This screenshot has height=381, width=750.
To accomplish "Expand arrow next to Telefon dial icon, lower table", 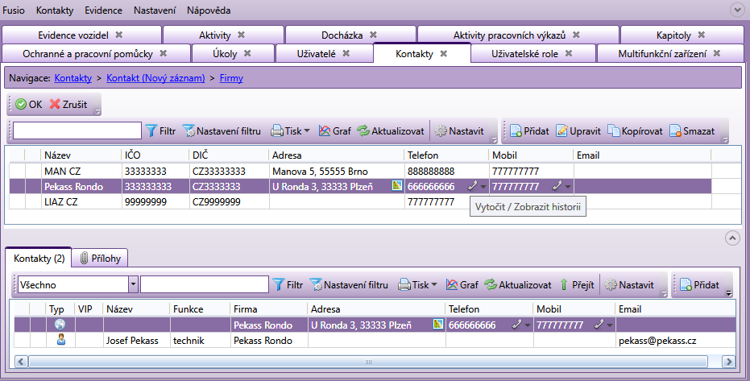I will click(528, 325).
